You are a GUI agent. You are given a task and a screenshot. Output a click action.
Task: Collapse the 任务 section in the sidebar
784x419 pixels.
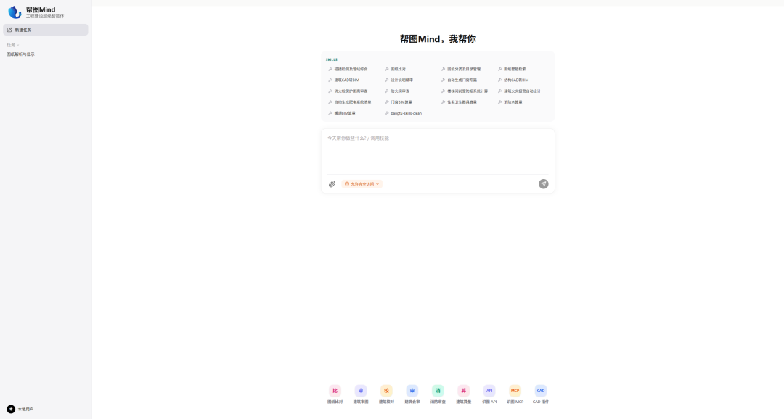tap(13, 45)
